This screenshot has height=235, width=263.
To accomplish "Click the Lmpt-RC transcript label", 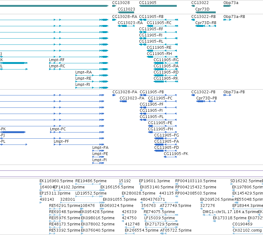I will [57, 66].
